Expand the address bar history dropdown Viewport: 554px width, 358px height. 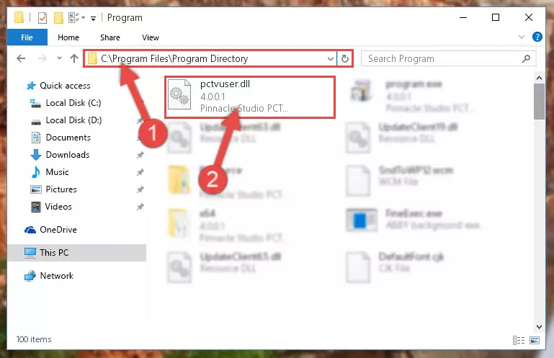click(331, 58)
